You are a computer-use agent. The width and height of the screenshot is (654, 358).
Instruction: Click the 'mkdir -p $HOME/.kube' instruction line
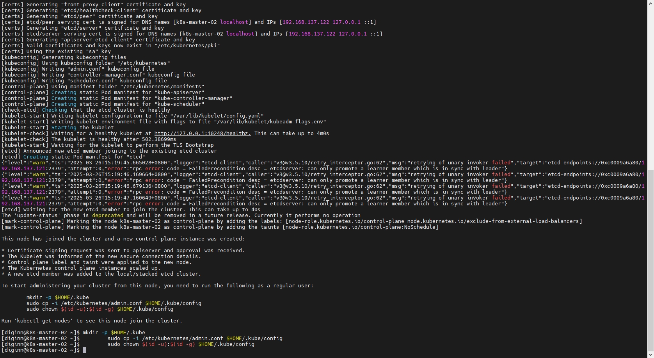pos(57,297)
